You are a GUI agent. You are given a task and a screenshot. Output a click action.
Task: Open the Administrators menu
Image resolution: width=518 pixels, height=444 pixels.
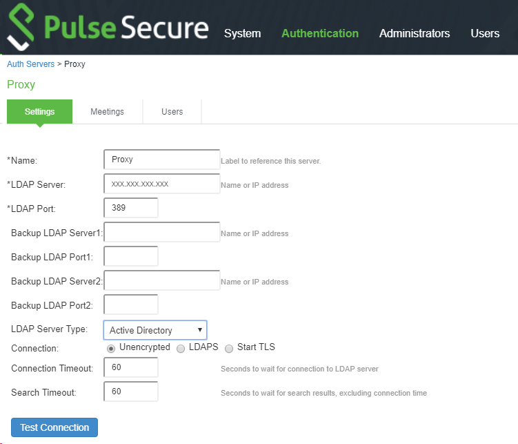pyautogui.click(x=415, y=33)
